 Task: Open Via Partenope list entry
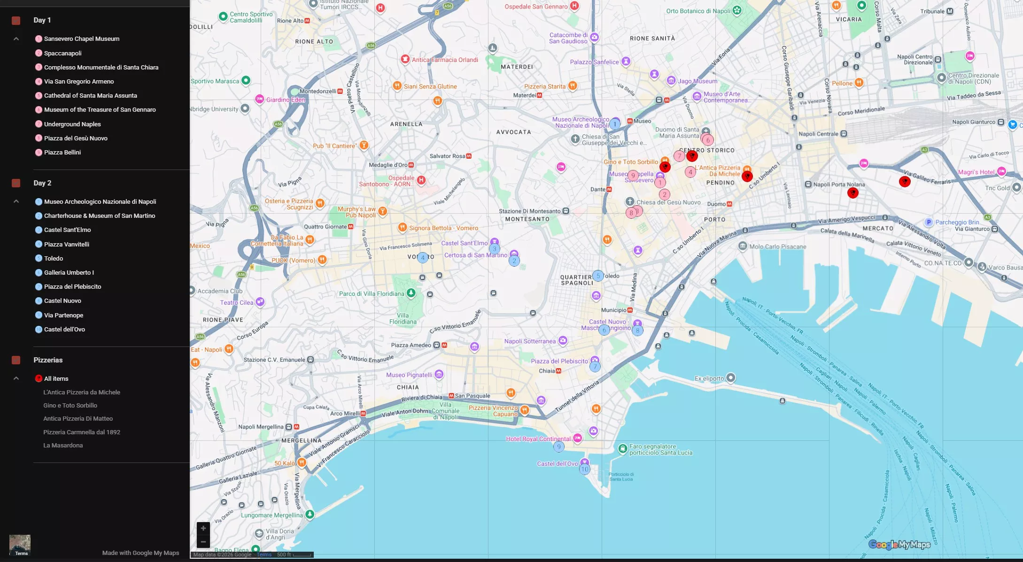63,315
